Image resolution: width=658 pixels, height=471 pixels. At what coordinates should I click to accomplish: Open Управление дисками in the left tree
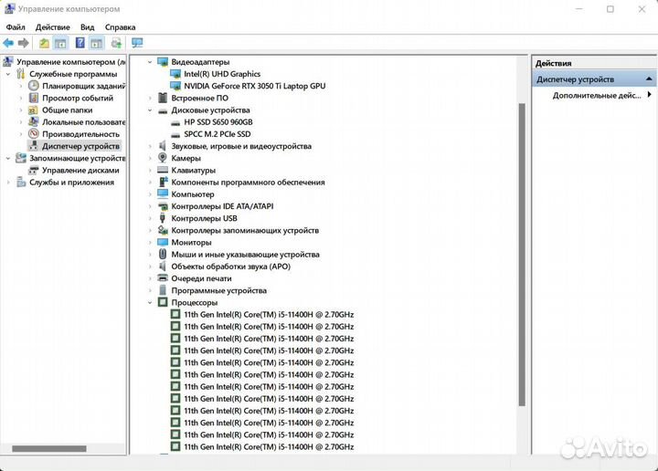coord(80,170)
